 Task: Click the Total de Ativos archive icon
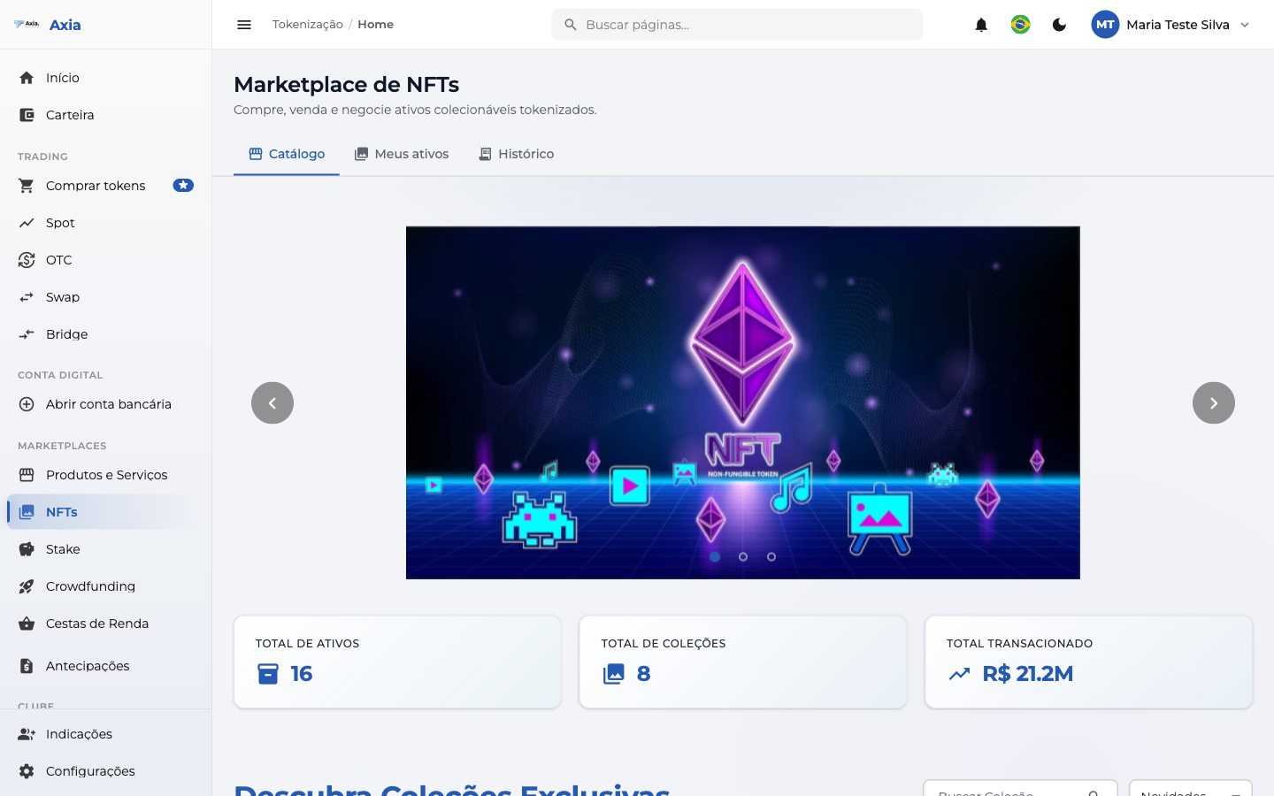268,674
